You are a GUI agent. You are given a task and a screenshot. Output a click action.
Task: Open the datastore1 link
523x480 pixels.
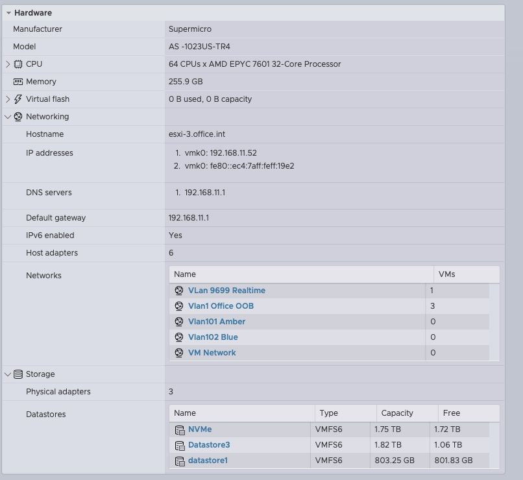click(x=208, y=461)
